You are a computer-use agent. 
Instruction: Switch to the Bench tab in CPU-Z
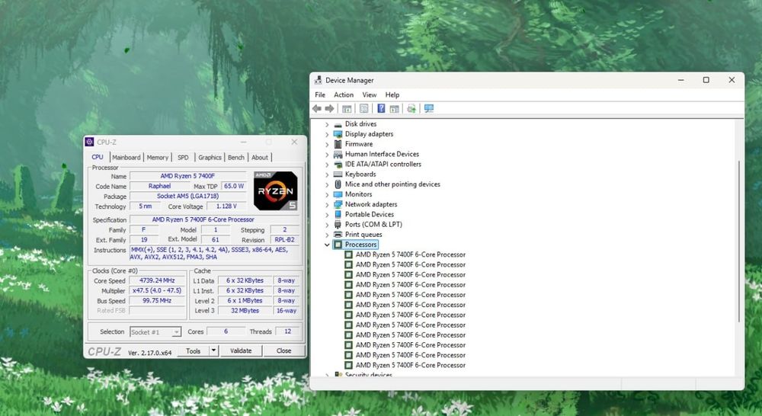236,158
